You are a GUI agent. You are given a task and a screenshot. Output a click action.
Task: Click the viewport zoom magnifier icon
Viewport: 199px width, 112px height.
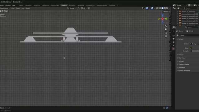click(x=166, y=26)
